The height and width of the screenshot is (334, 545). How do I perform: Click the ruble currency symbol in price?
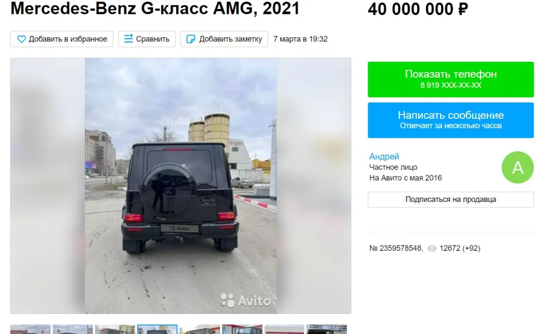[463, 9]
